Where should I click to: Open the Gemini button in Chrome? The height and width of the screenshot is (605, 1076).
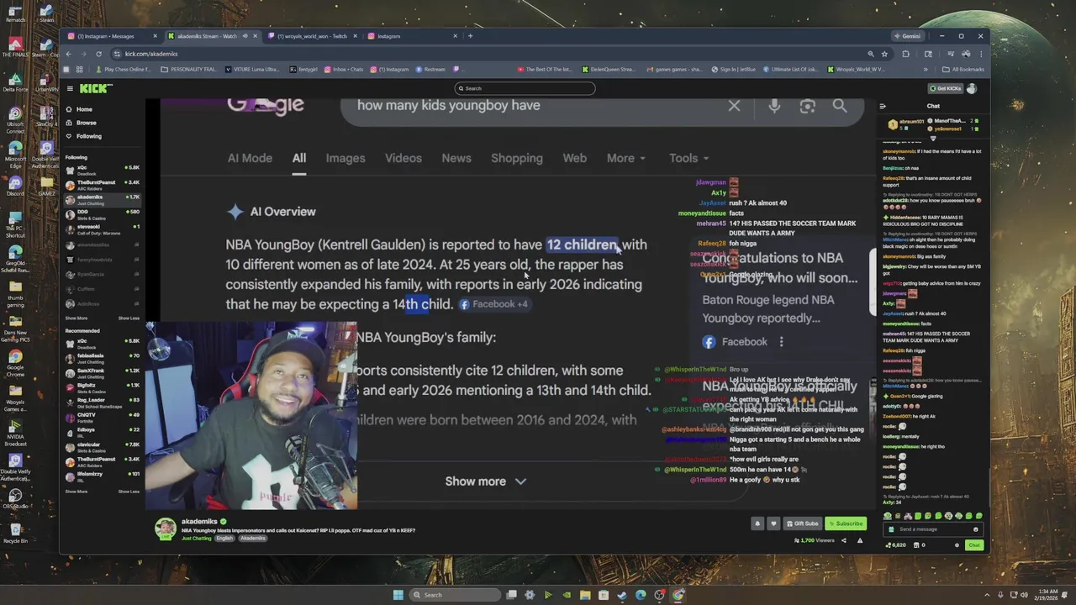click(x=909, y=36)
